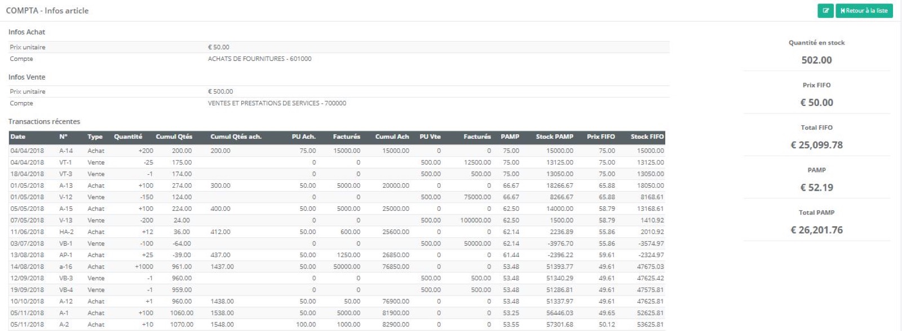Select transaction number 'VT-3'
This screenshot has height=331, width=902.
[x=66, y=174]
